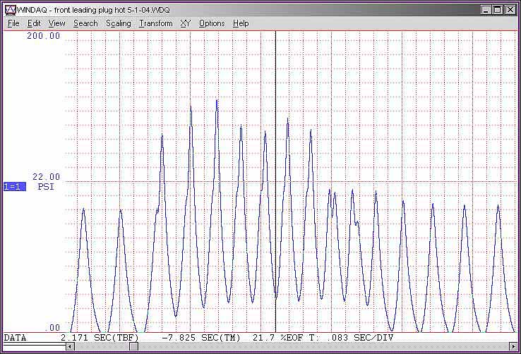Expand the Scaling menu
Screen dimensions: 521x354
(119, 23)
